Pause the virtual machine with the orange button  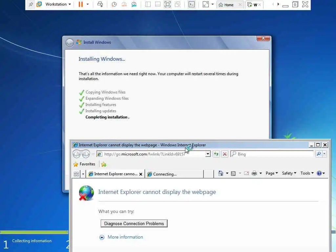[x=81, y=4]
